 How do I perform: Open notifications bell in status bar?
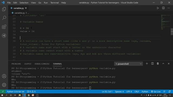[x=169, y=92]
